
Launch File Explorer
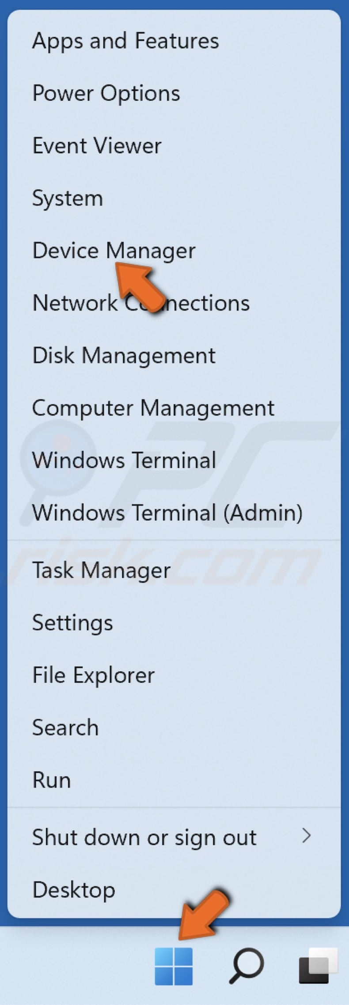pos(93,674)
